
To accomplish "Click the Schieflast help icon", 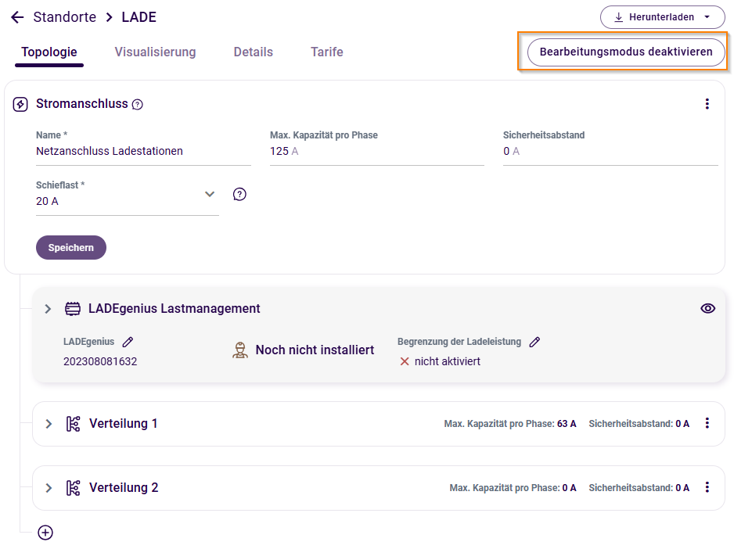I will tap(240, 194).
